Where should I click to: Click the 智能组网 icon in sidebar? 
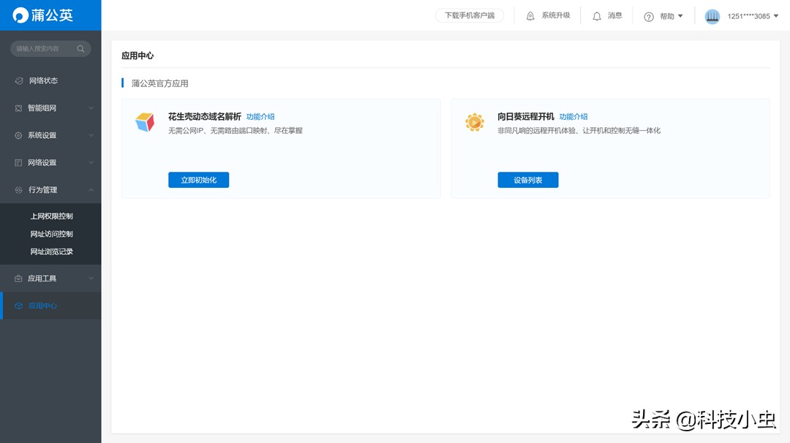pos(18,108)
